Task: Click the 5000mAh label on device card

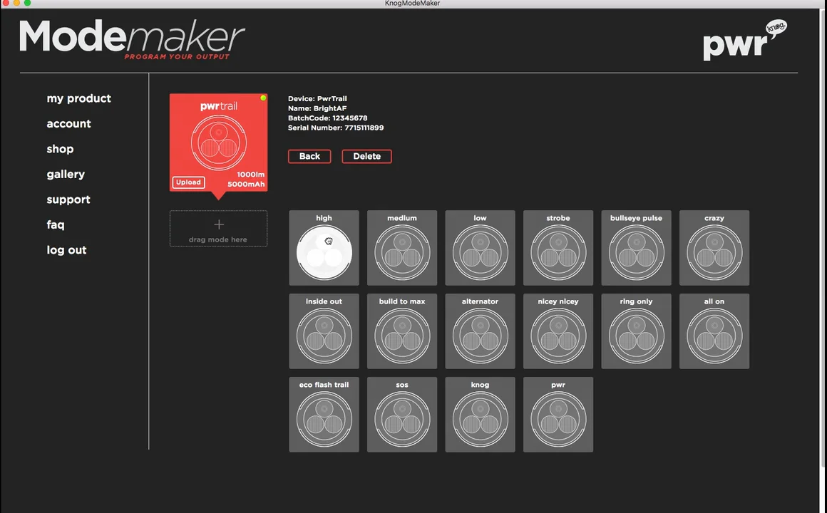Action: [x=246, y=184]
